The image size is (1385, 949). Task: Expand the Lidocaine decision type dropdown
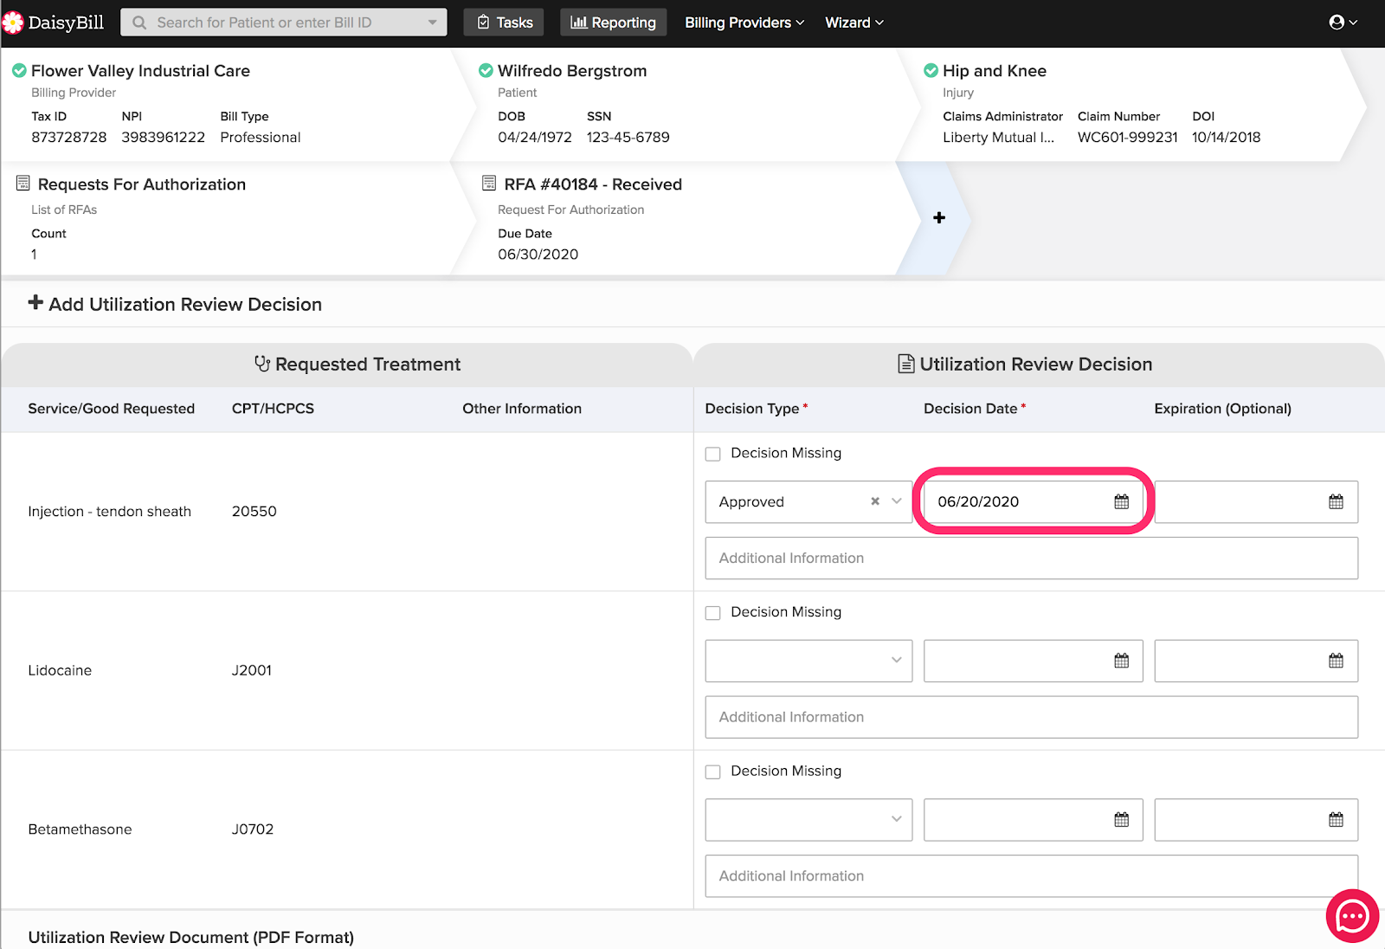896,661
